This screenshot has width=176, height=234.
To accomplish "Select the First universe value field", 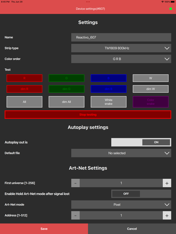I will click(121, 183).
